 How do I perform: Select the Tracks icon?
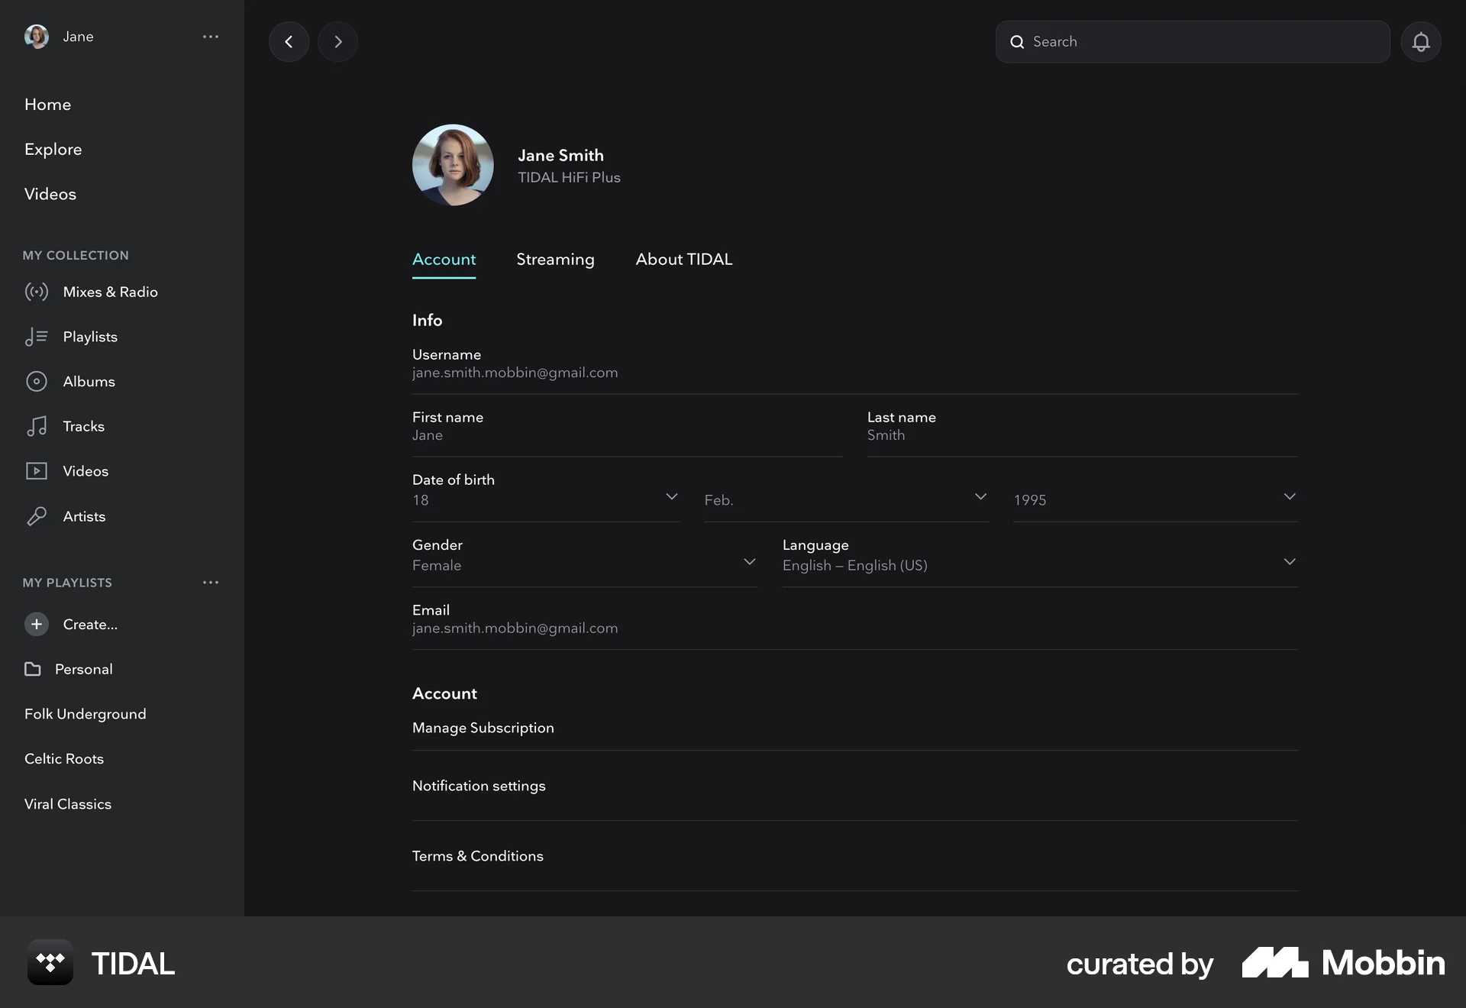click(x=37, y=426)
